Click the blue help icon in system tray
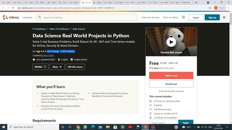 (176, 127)
